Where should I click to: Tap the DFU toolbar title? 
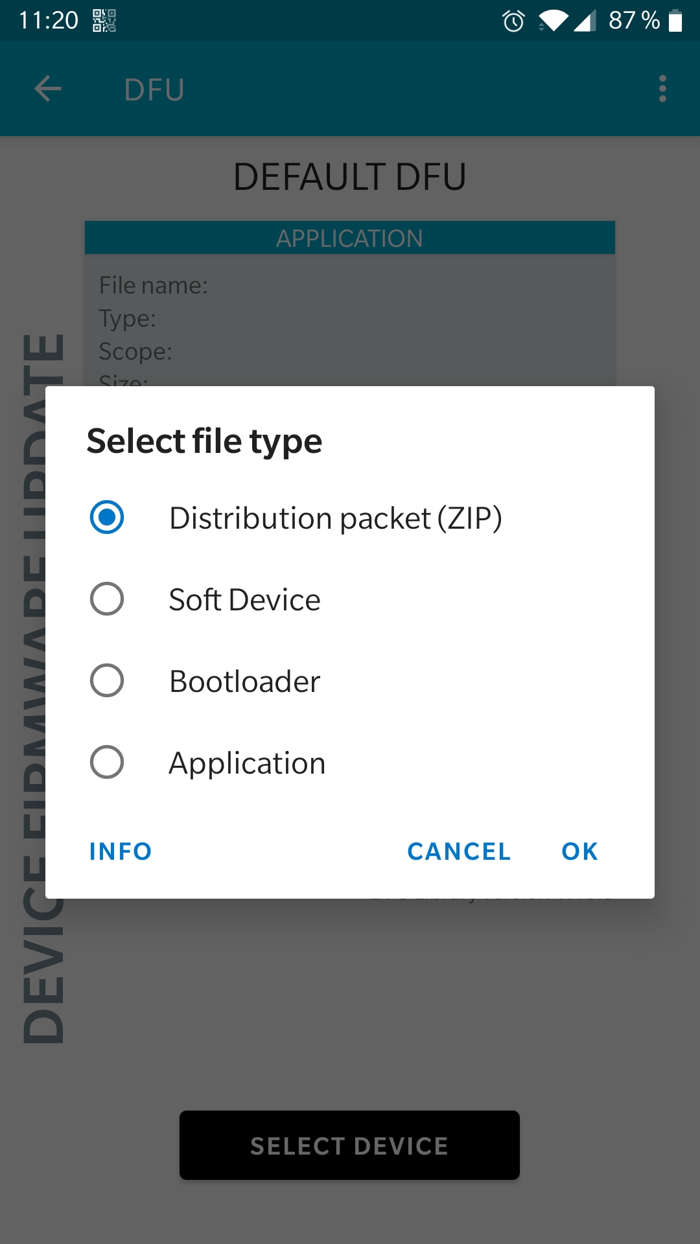coord(154,89)
